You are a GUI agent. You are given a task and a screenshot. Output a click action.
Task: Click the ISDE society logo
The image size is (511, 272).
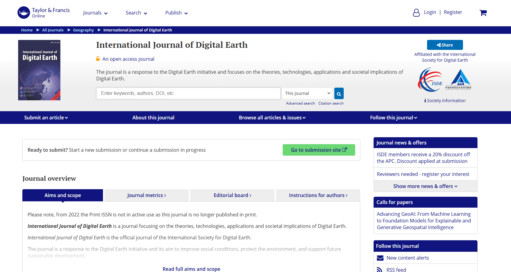(430, 80)
